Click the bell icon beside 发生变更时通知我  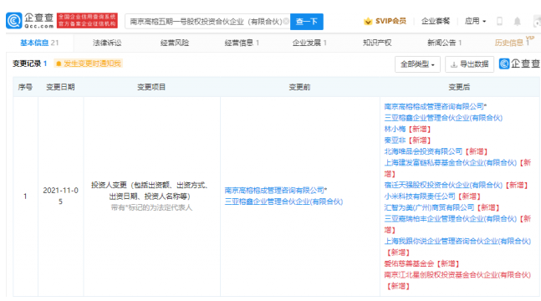(59, 64)
